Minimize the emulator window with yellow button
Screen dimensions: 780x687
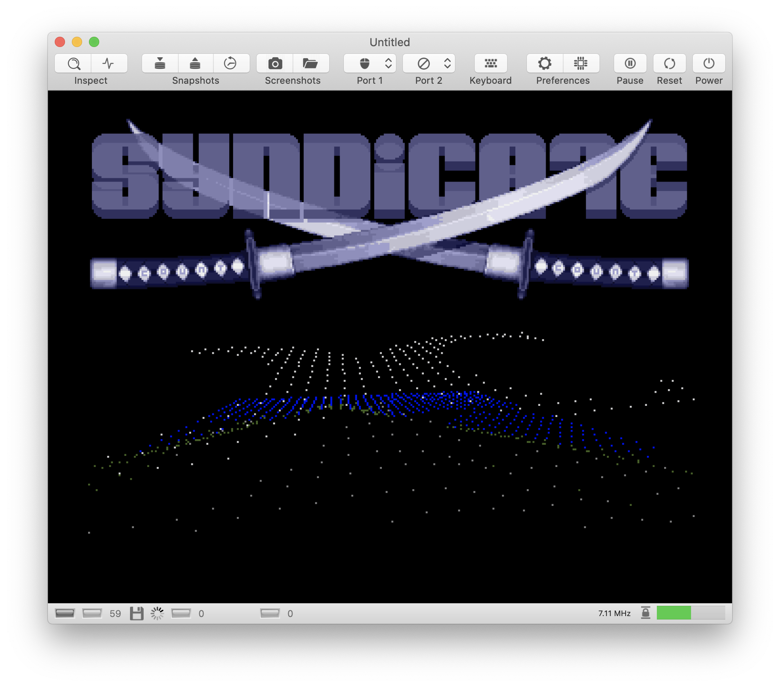pos(77,42)
